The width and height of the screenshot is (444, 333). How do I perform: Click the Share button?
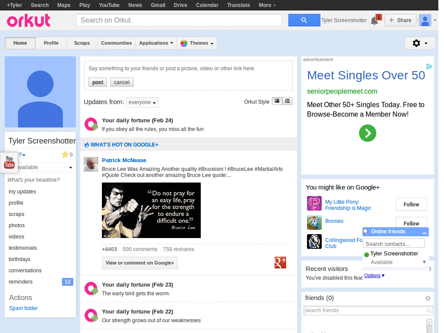[400, 20]
